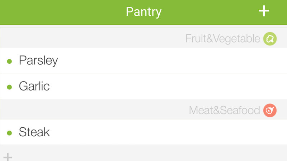Tap the gray plus icon at bottom left

click(8, 157)
